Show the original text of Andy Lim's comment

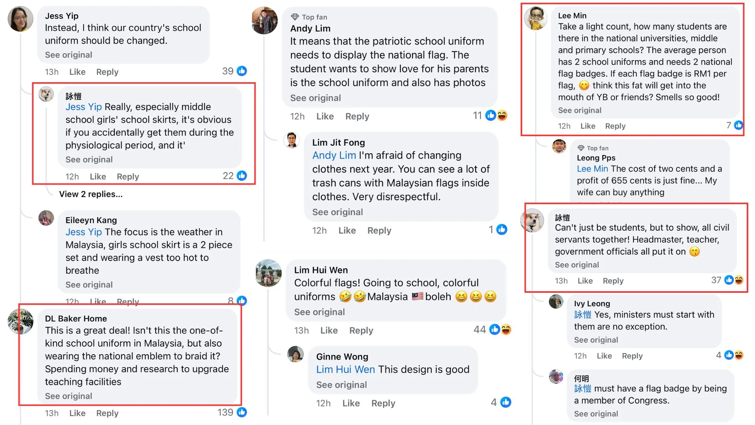[x=315, y=98]
